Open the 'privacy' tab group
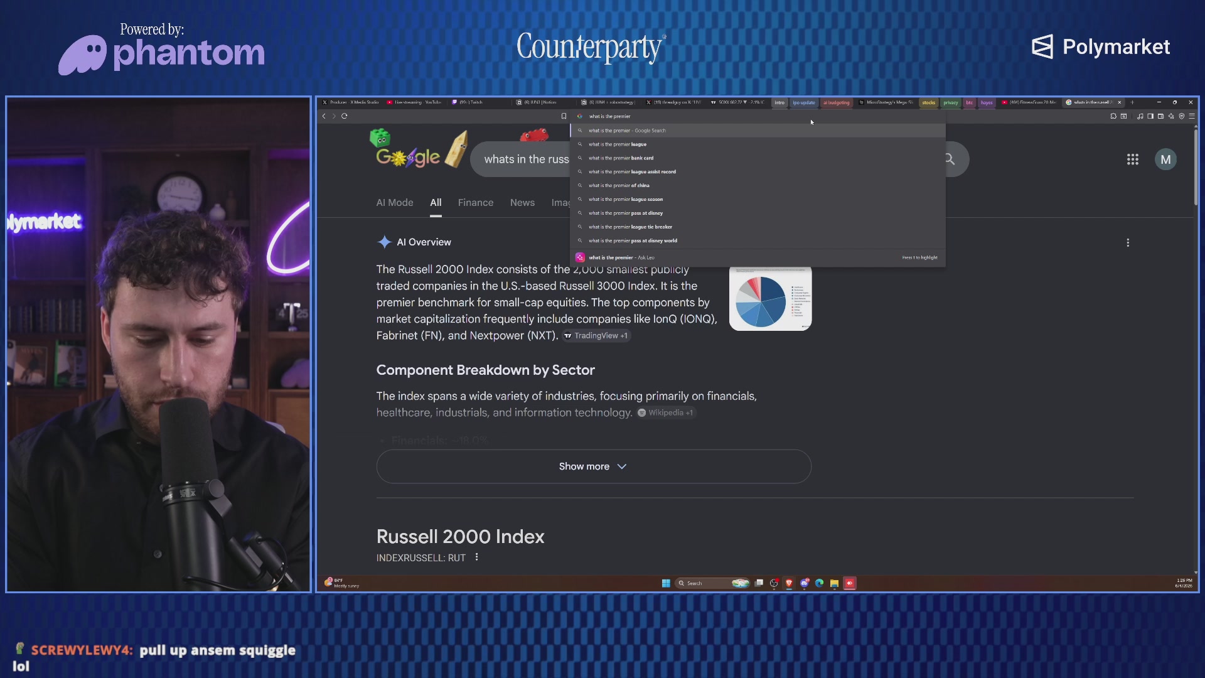The width and height of the screenshot is (1205, 678). 951,102
